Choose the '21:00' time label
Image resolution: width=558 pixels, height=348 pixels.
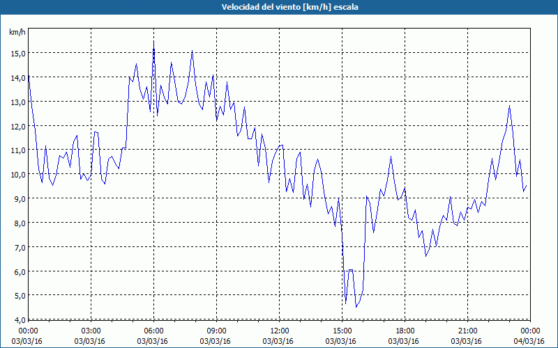pyautogui.click(x=467, y=331)
